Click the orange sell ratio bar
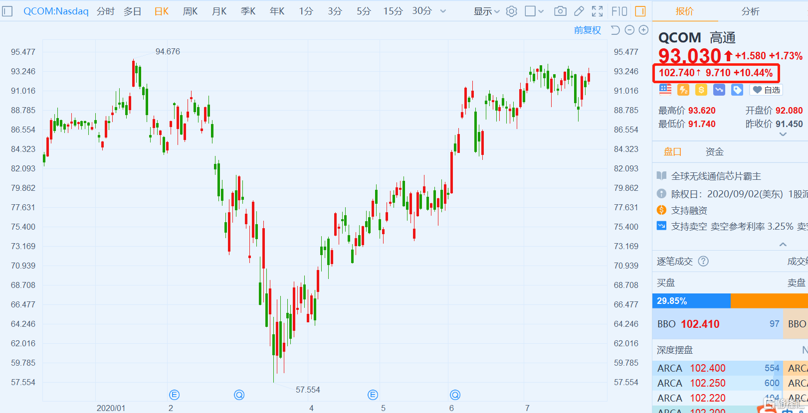Viewport: 808px width, 413px height. pyautogui.click(x=769, y=301)
